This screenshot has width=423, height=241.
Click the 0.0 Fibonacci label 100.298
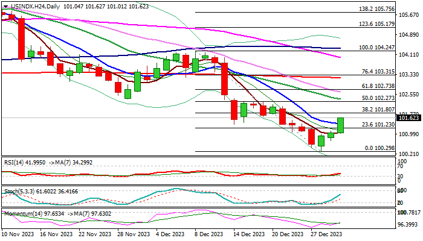[x=379, y=148]
